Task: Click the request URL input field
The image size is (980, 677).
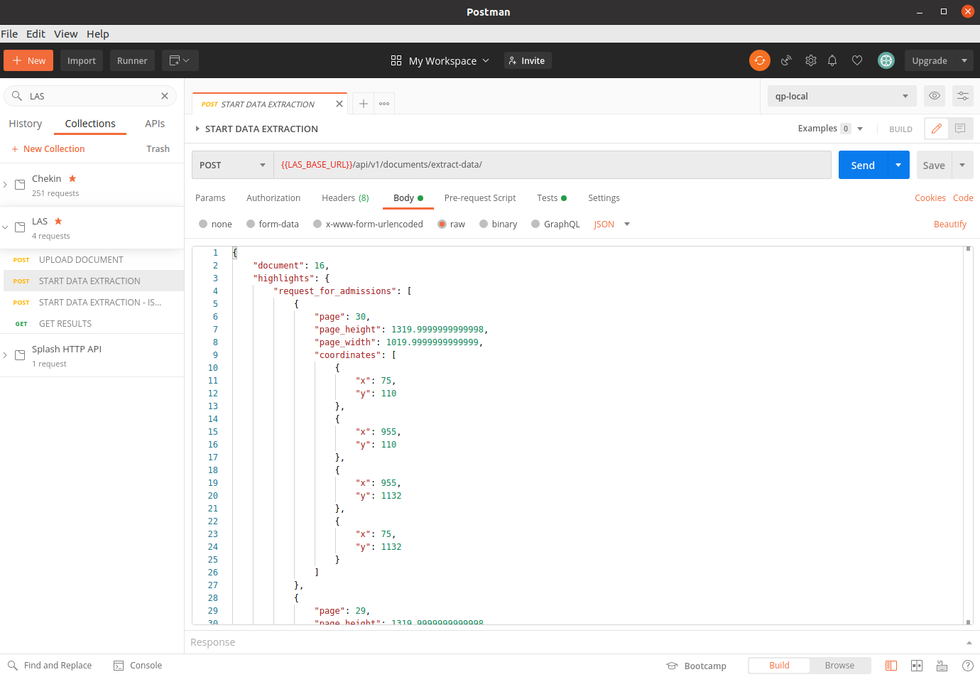Action: 551,165
